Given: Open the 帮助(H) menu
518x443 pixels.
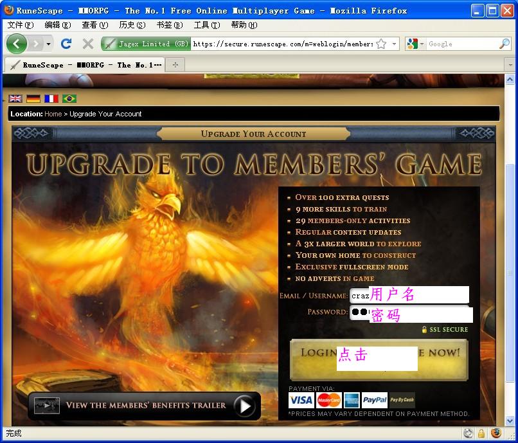Looking at the screenshot, I should point(244,25).
